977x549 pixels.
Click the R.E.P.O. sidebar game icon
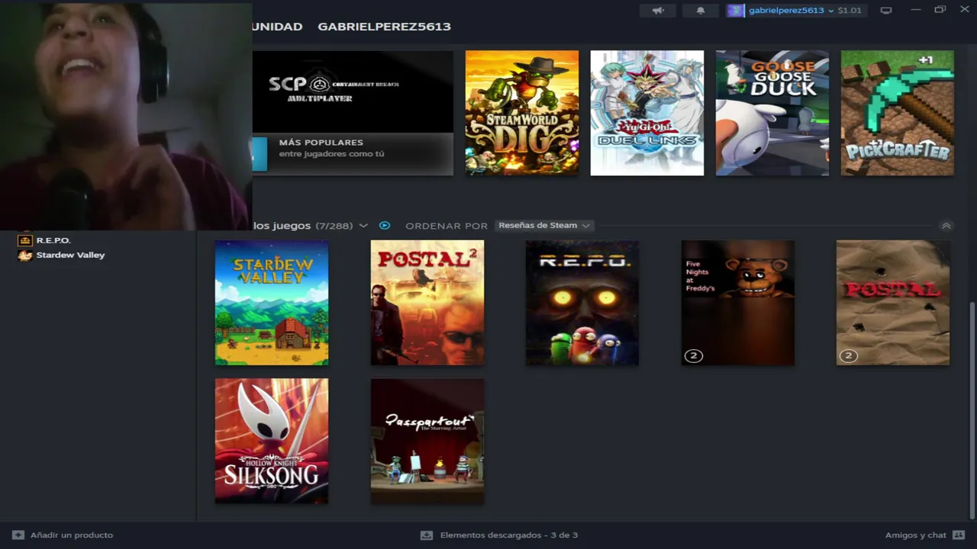coord(25,240)
